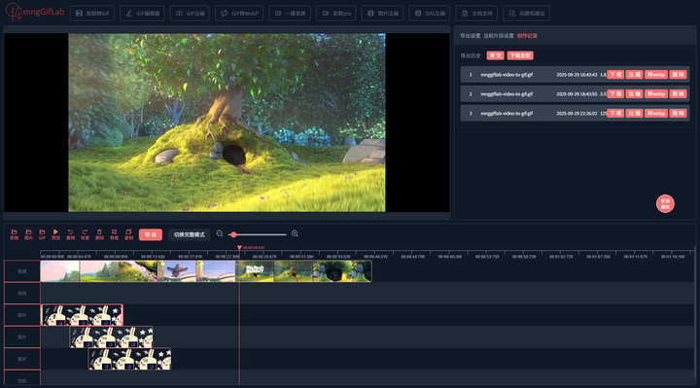This screenshot has width=700, height=388.
Task: Select the second 视频 track label
Action: pyautogui.click(x=21, y=294)
